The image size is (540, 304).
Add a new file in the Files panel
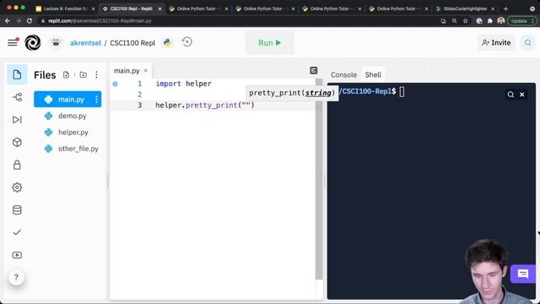click(66, 75)
